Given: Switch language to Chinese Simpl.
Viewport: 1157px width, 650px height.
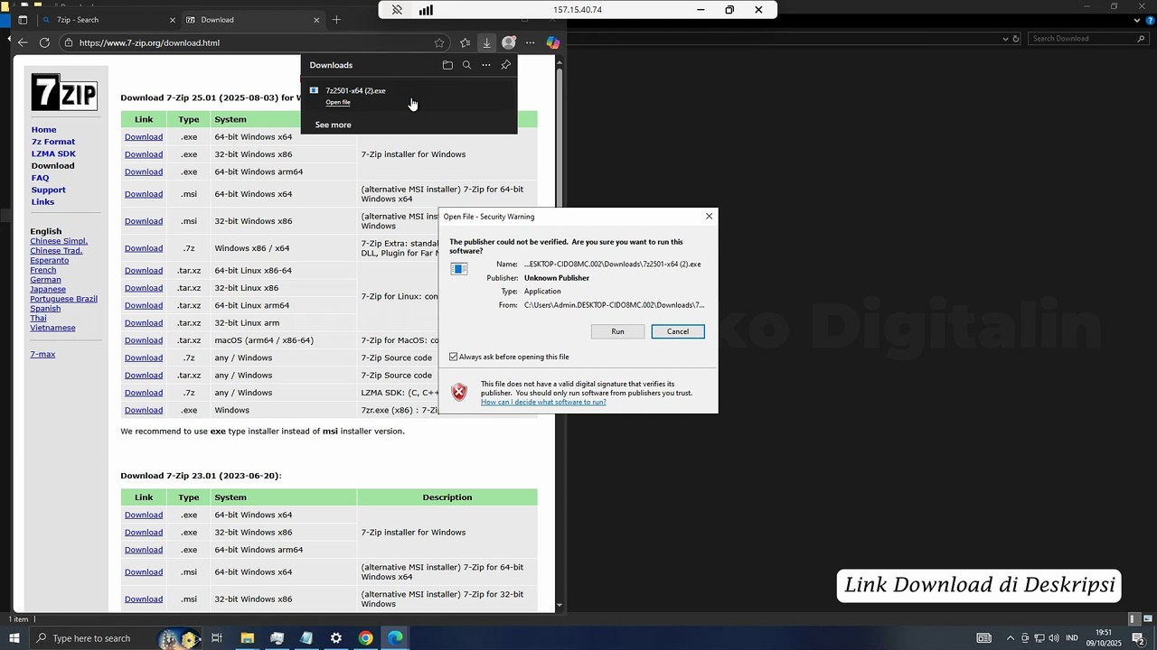Looking at the screenshot, I should pyautogui.click(x=59, y=241).
